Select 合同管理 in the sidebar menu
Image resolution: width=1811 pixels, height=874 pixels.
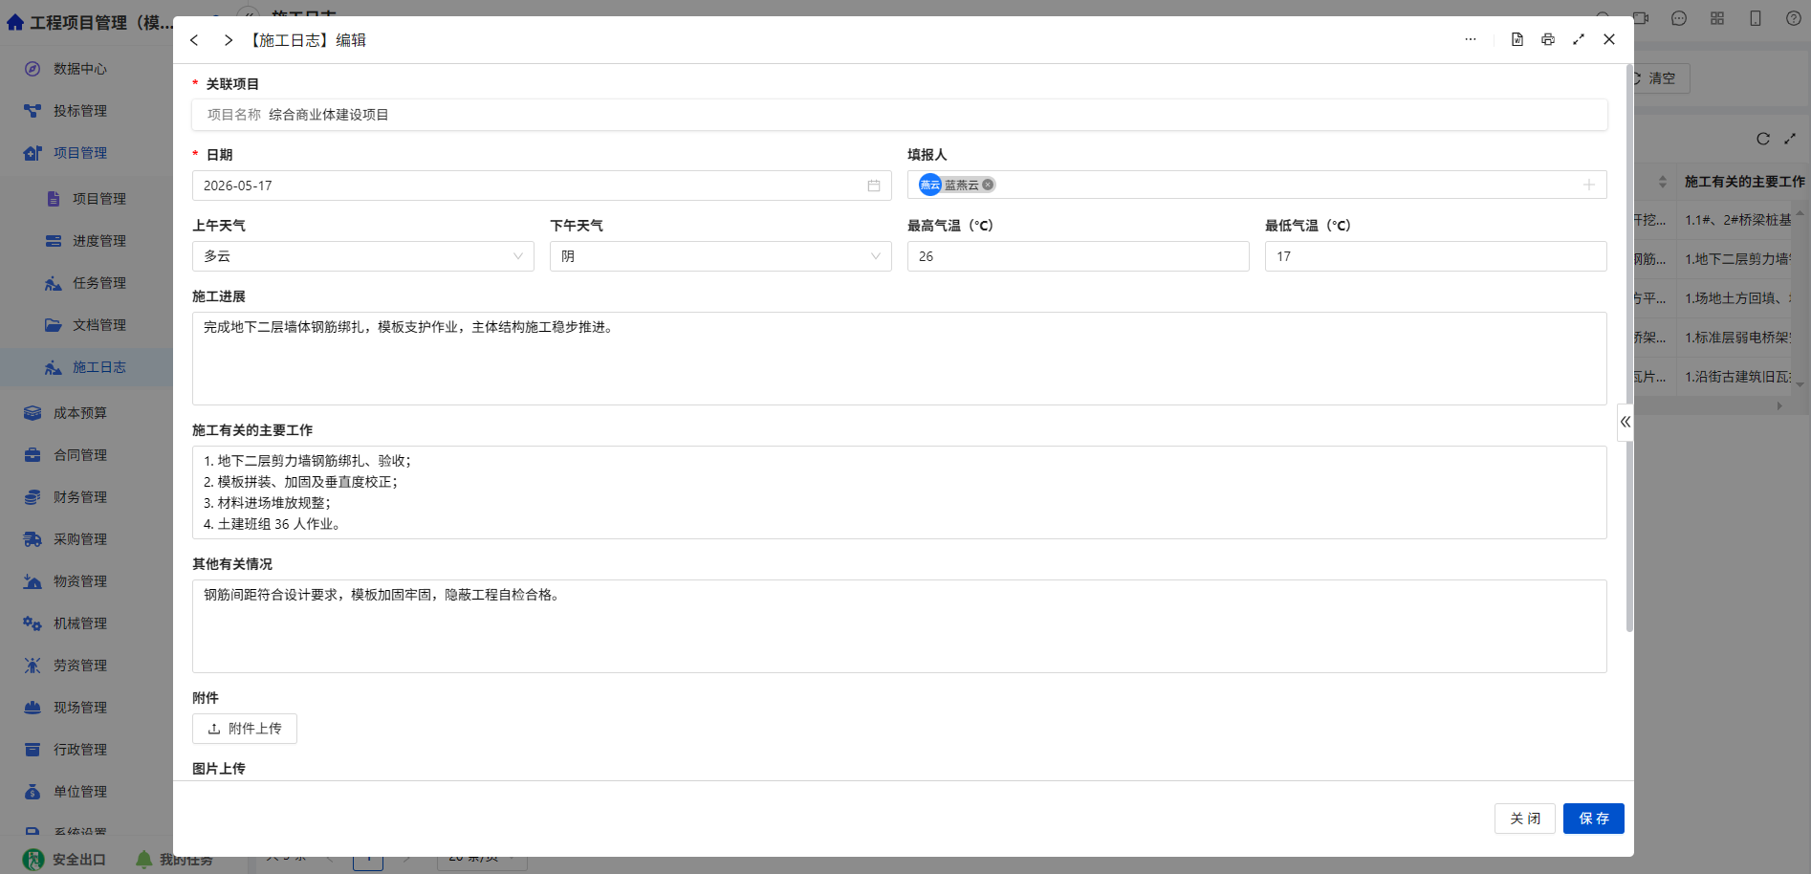[80, 455]
